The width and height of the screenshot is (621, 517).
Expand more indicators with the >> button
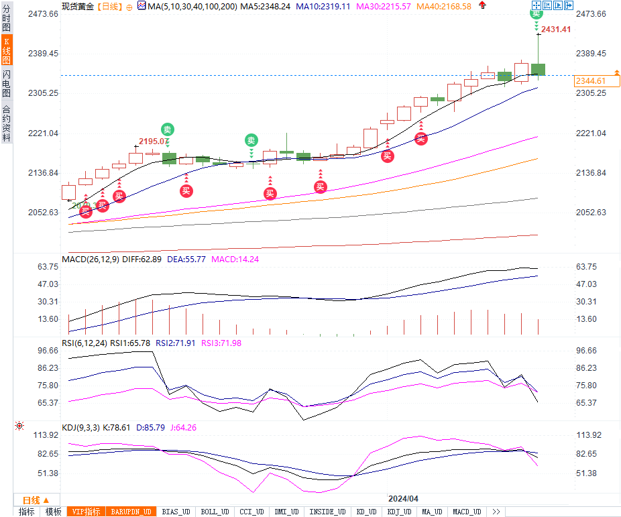pyautogui.click(x=496, y=512)
